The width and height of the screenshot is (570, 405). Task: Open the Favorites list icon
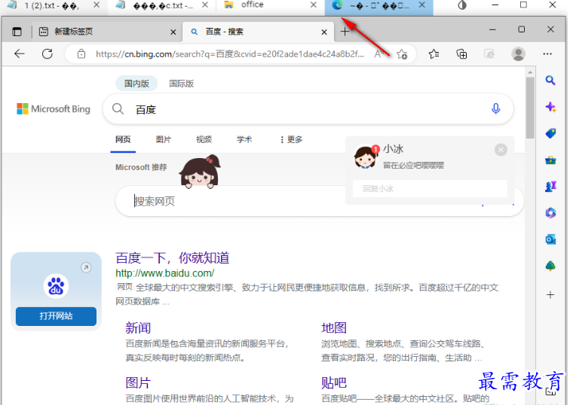click(x=434, y=54)
